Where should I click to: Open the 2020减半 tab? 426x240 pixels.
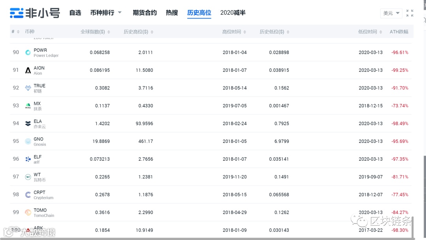pos(233,13)
